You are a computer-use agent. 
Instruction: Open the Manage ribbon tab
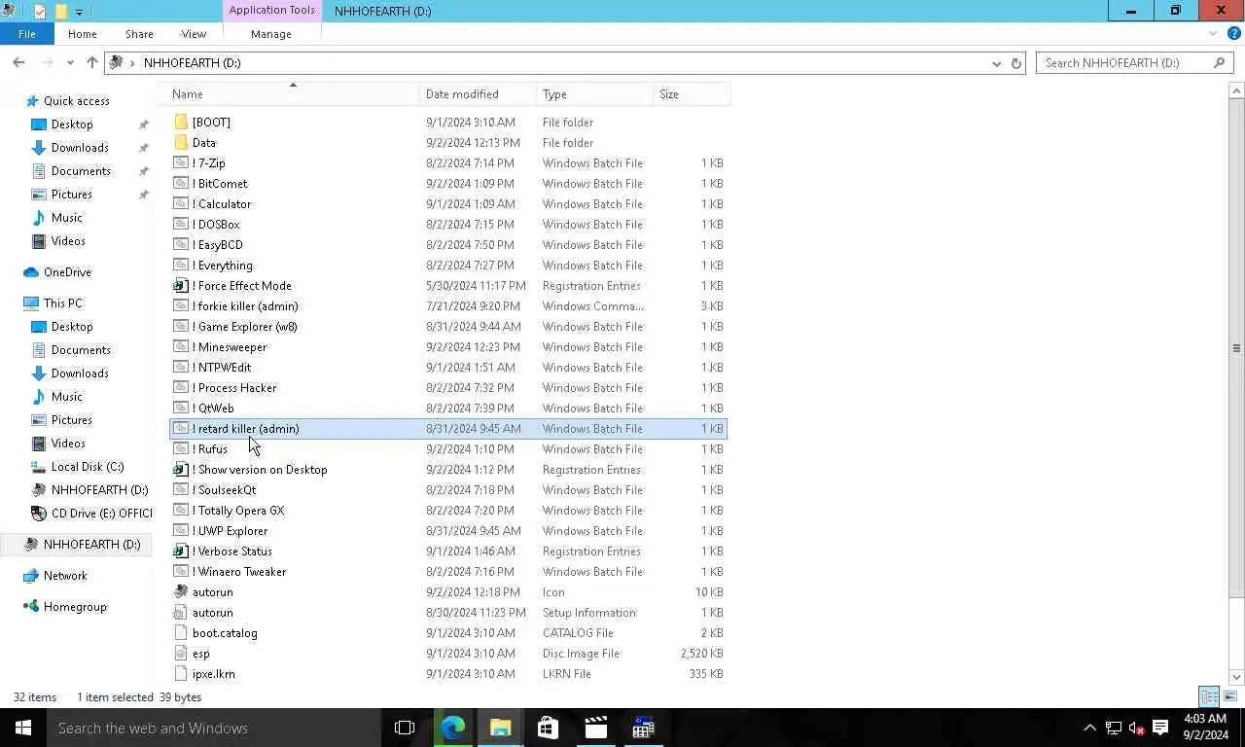(271, 33)
